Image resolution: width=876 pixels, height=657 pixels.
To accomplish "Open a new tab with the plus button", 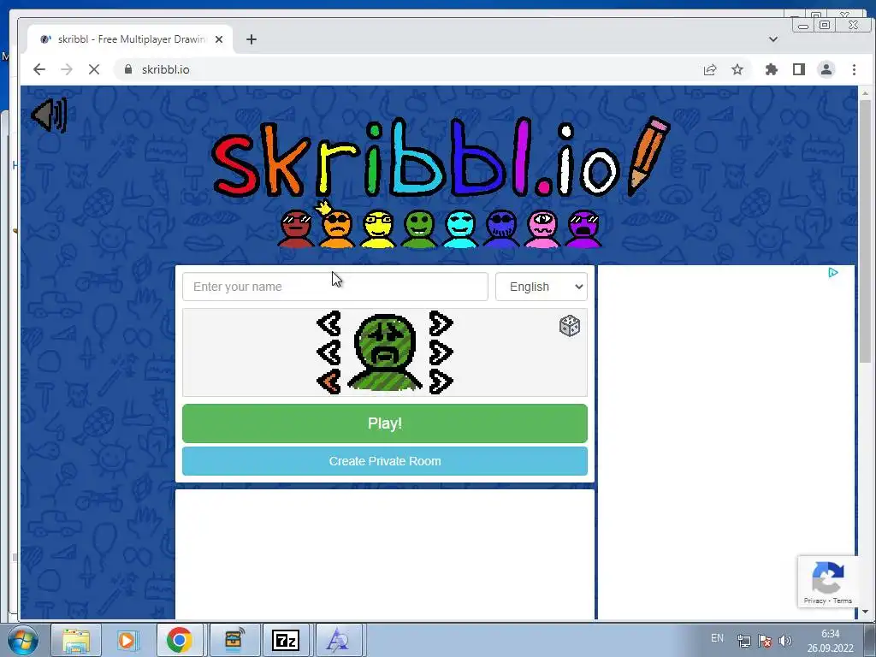I will pos(252,39).
